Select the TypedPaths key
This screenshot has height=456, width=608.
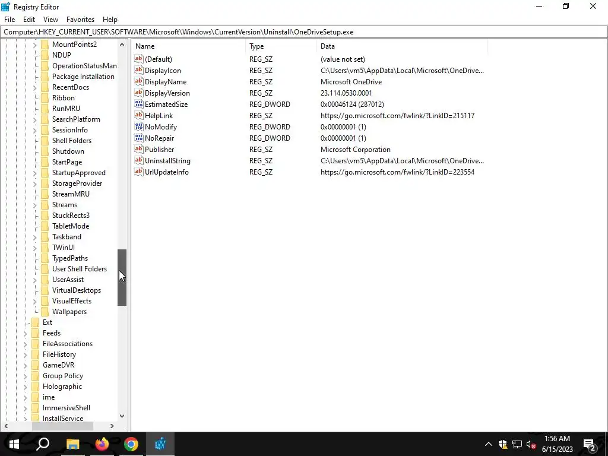[70, 258]
